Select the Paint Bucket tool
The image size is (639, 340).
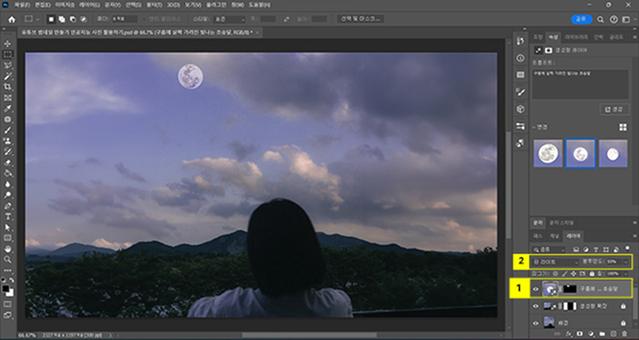click(x=8, y=173)
